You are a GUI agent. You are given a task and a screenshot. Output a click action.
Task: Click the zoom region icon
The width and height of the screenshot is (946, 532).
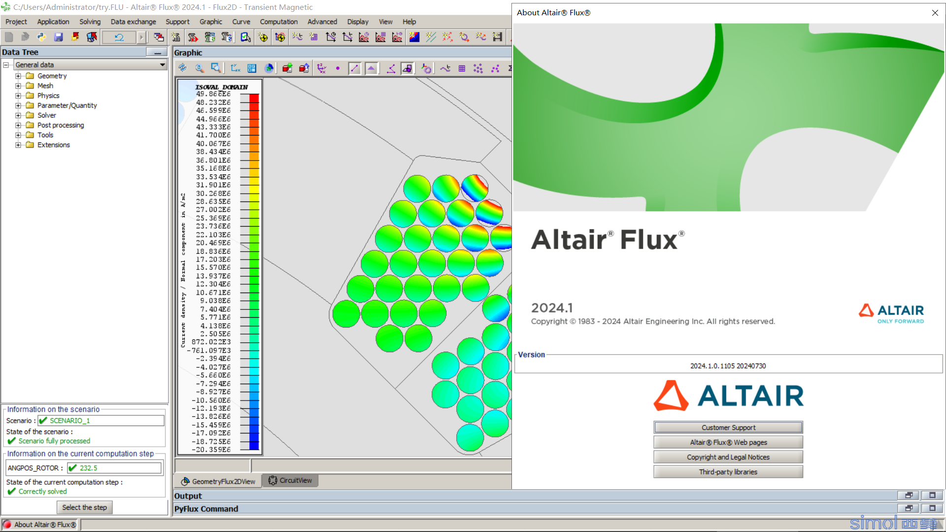pyautogui.click(x=216, y=68)
